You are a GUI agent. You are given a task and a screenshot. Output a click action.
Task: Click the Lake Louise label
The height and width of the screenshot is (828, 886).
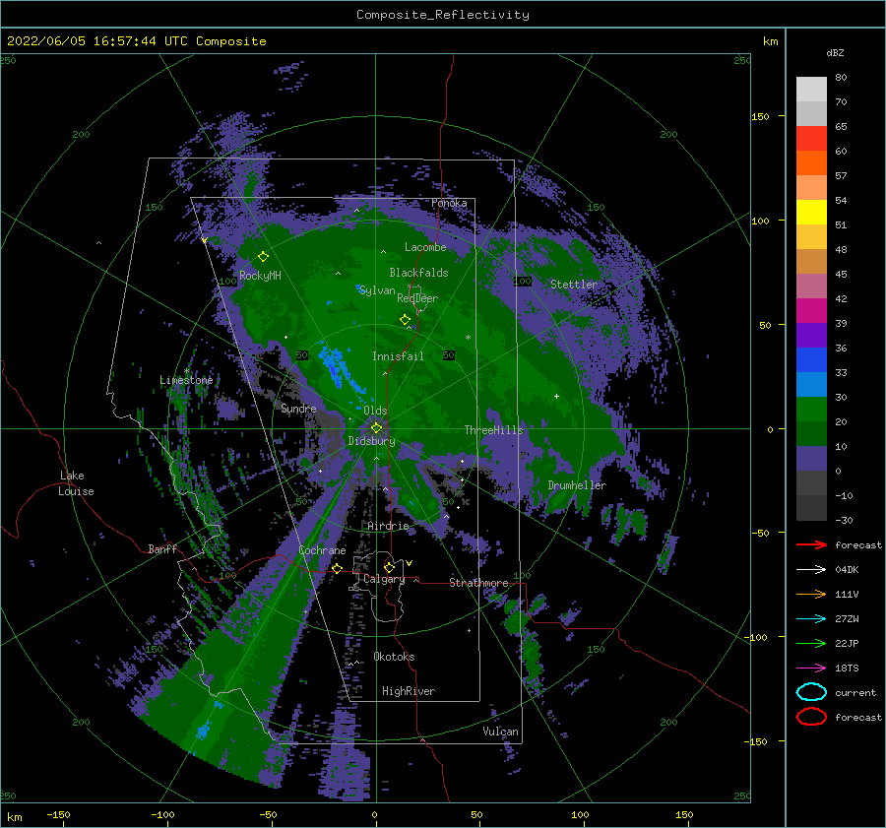(x=76, y=483)
